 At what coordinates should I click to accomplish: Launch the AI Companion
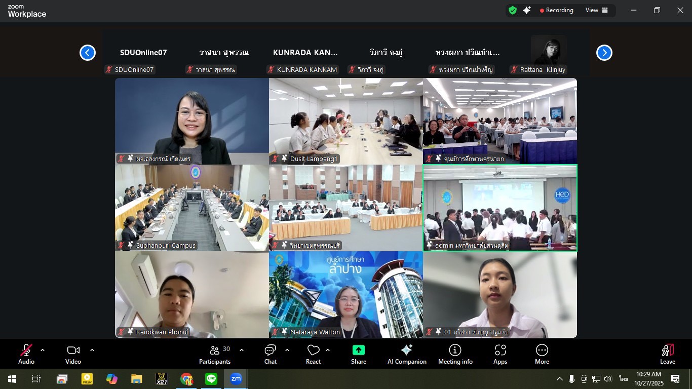point(406,351)
